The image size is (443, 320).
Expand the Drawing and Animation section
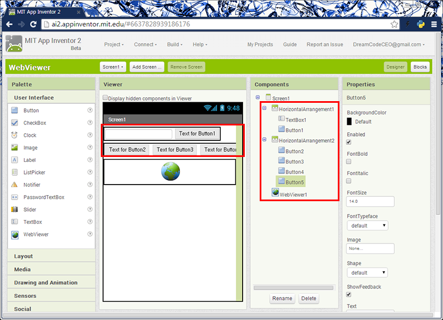click(x=51, y=282)
